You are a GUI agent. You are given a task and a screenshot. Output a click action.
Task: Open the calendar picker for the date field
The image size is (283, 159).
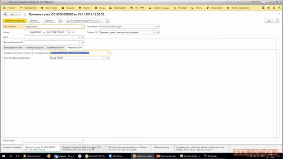point(69,32)
